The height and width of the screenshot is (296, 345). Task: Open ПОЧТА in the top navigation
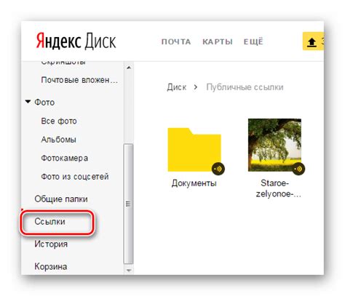click(176, 42)
